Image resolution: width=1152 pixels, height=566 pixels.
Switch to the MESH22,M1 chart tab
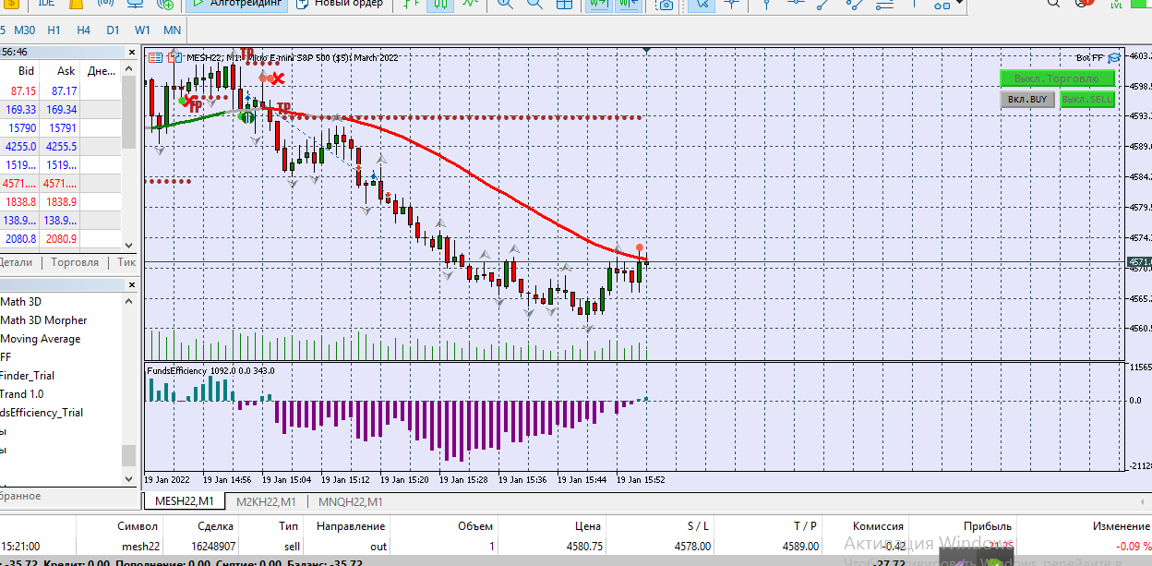(184, 501)
